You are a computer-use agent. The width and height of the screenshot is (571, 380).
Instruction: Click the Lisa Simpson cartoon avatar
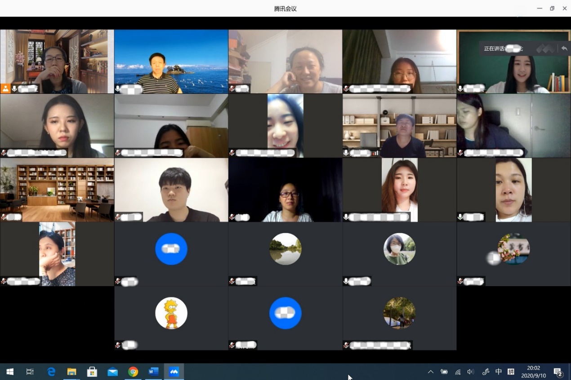[x=171, y=313]
